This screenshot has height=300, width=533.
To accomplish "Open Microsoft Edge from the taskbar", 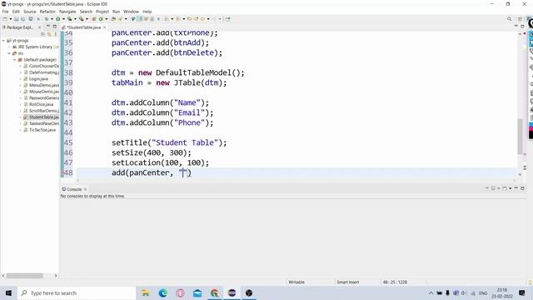I will click(x=163, y=292).
